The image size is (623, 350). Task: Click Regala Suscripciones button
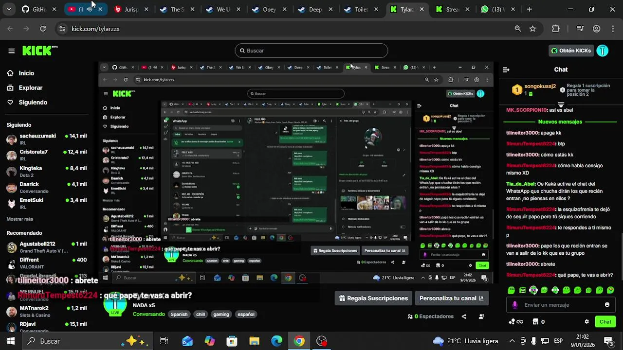point(373,298)
